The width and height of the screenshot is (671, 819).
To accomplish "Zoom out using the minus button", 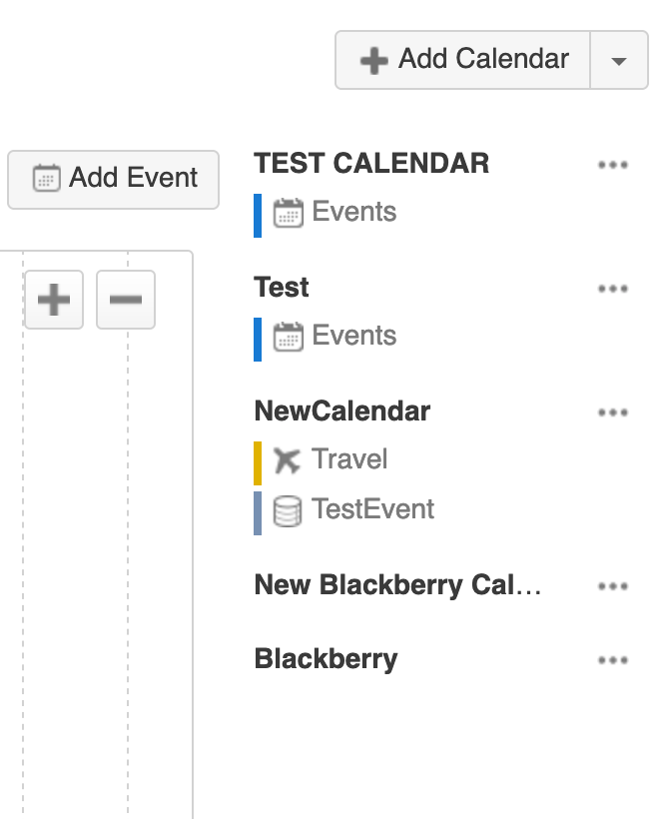I will 124,300.
